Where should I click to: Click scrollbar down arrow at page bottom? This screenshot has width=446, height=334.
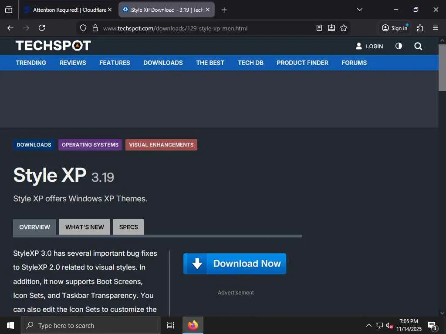(x=442, y=313)
